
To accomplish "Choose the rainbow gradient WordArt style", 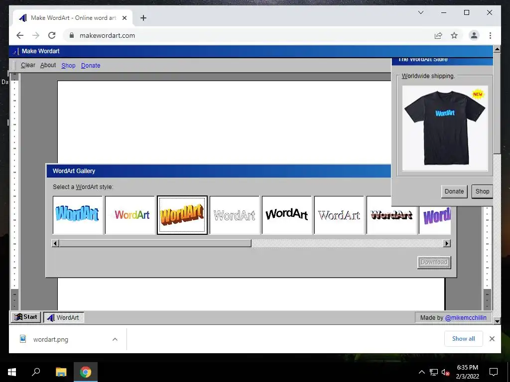I will (130, 215).
